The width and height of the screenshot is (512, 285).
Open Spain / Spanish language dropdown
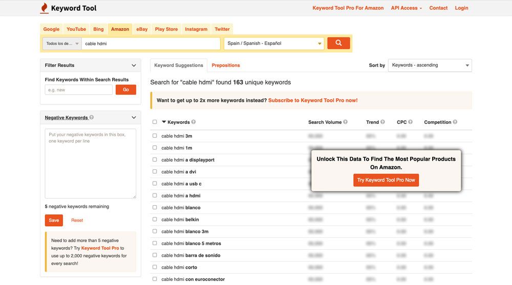pyautogui.click(x=274, y=43)
